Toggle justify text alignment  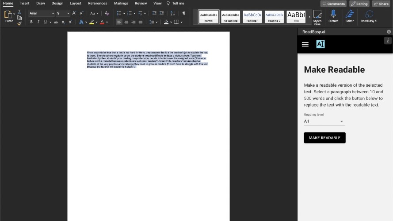(141, 22)
